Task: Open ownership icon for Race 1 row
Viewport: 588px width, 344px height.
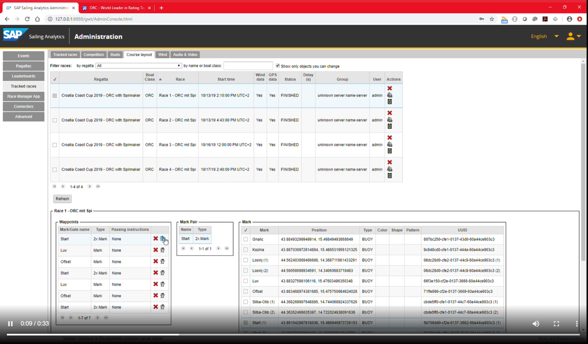Action: click(389, 95)
